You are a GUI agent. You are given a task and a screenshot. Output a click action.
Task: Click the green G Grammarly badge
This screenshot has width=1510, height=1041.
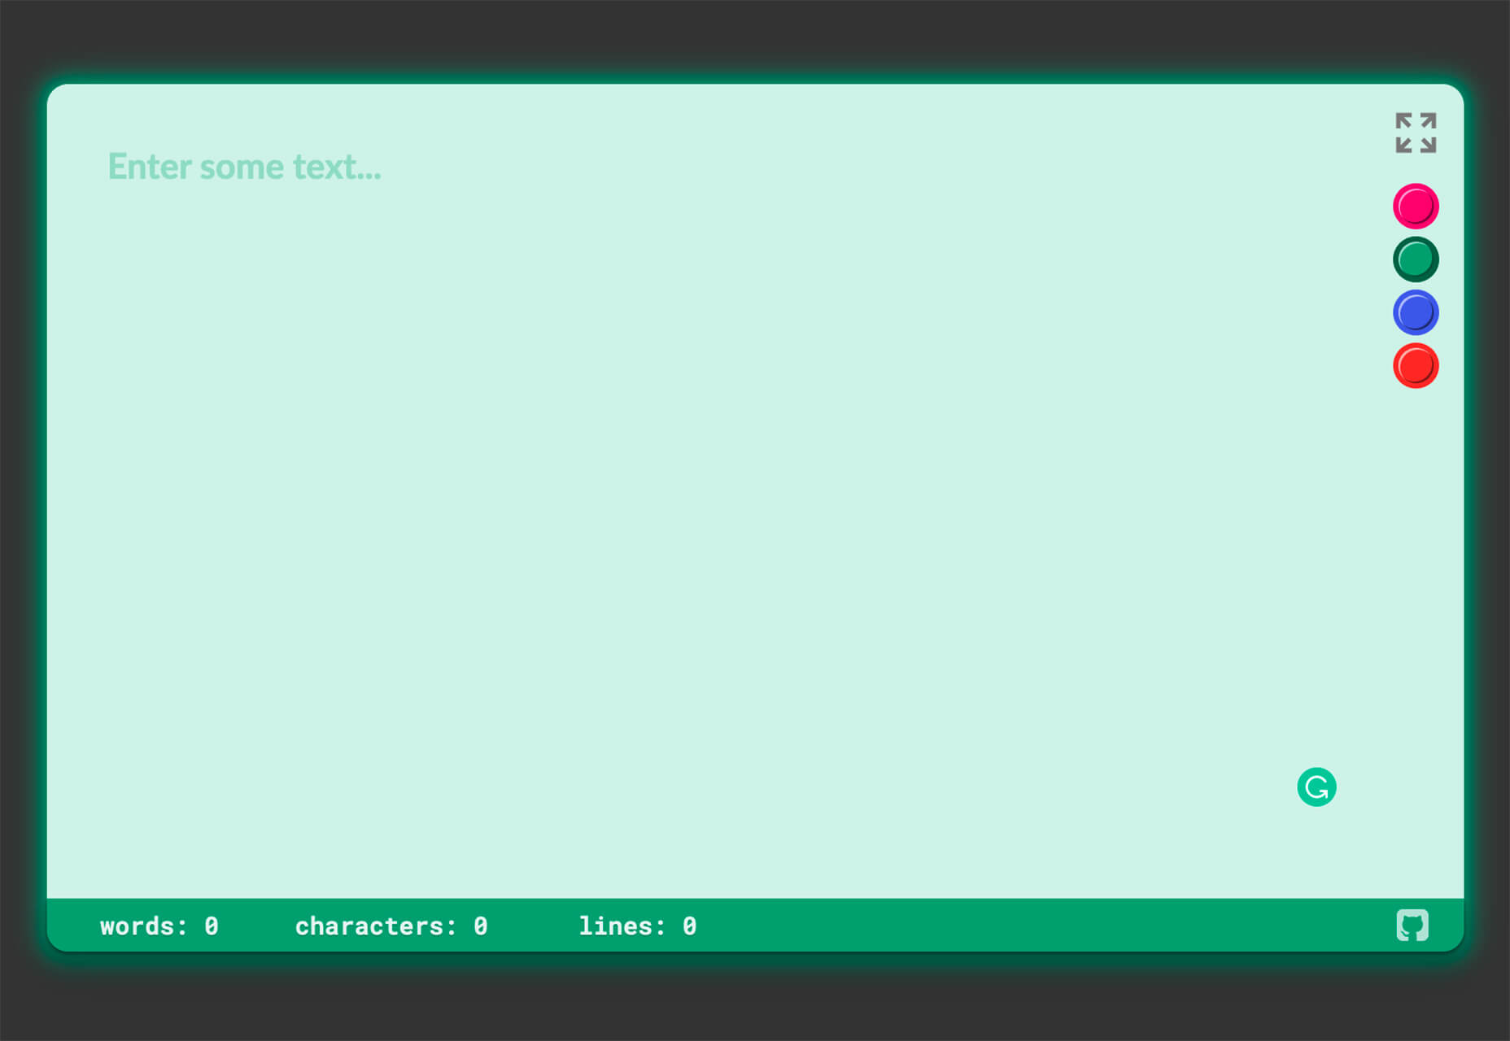(x=1316, y=787)
